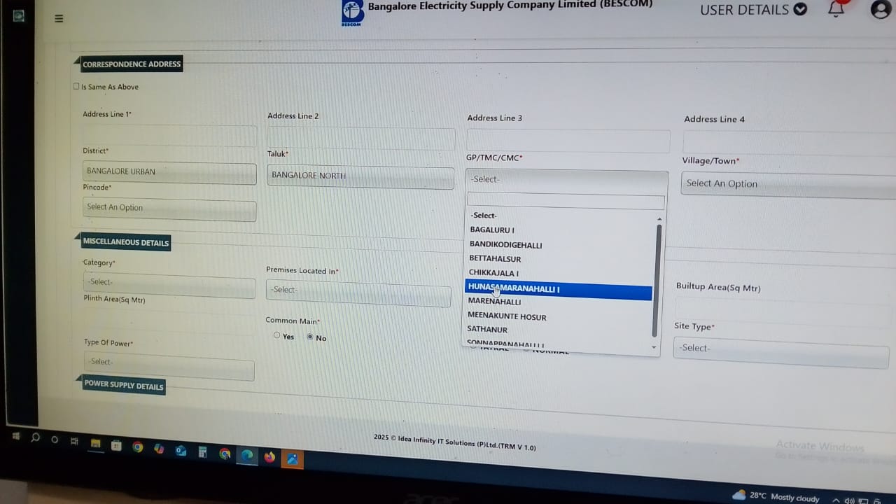Viewport: 896px width, 504px height.
Task: Click the Address Line 1 field
Action: click(169, 136)
